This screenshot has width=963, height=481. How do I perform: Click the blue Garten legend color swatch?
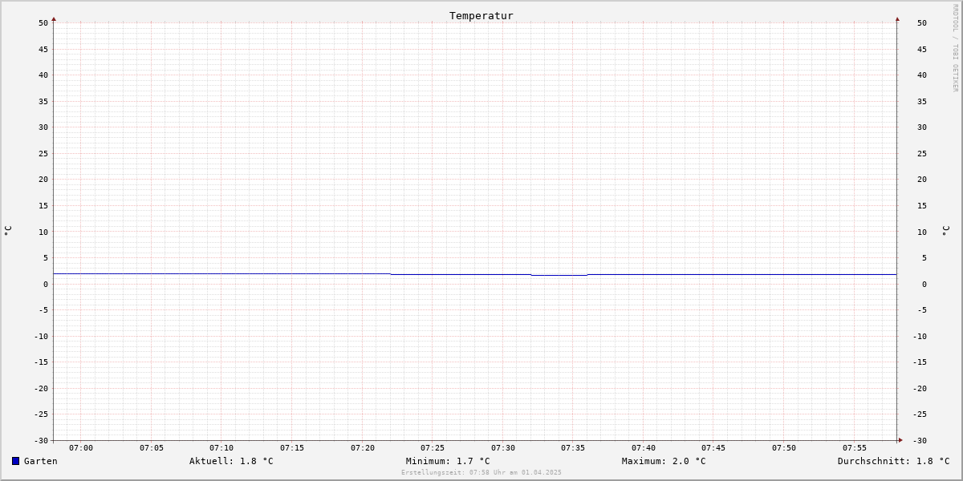[15, 461]
